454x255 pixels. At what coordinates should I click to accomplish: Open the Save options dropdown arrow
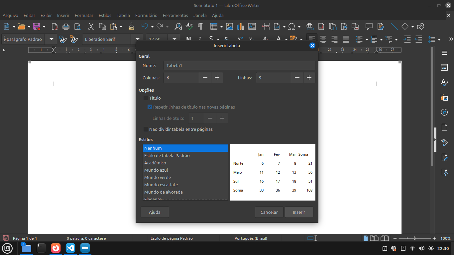tap(44, 27)
